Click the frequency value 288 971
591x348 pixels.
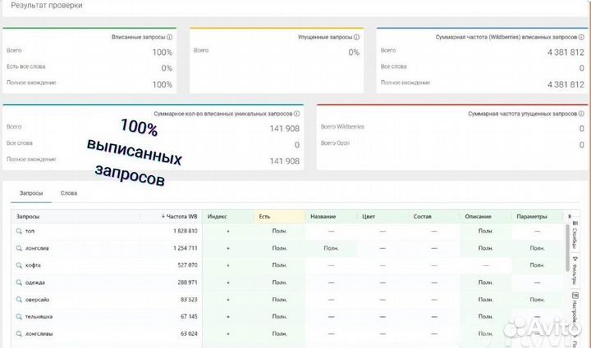pos(187,282)
